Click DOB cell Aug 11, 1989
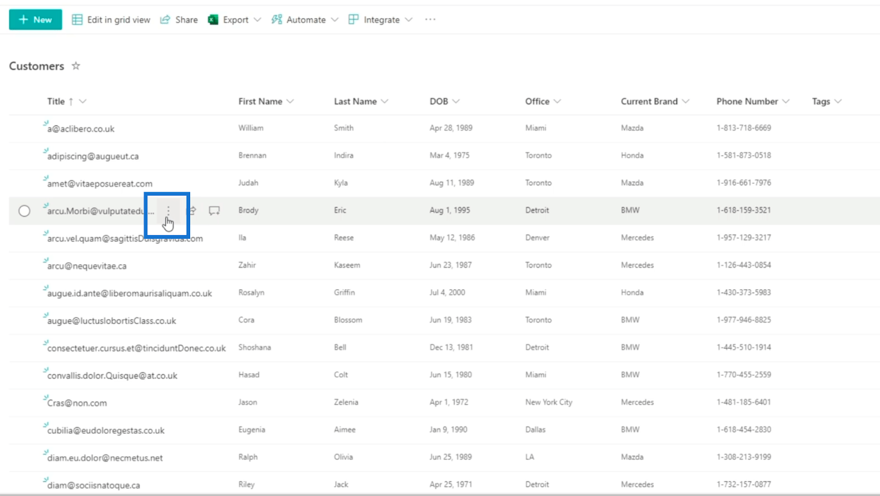 click(x=452, y=182)
